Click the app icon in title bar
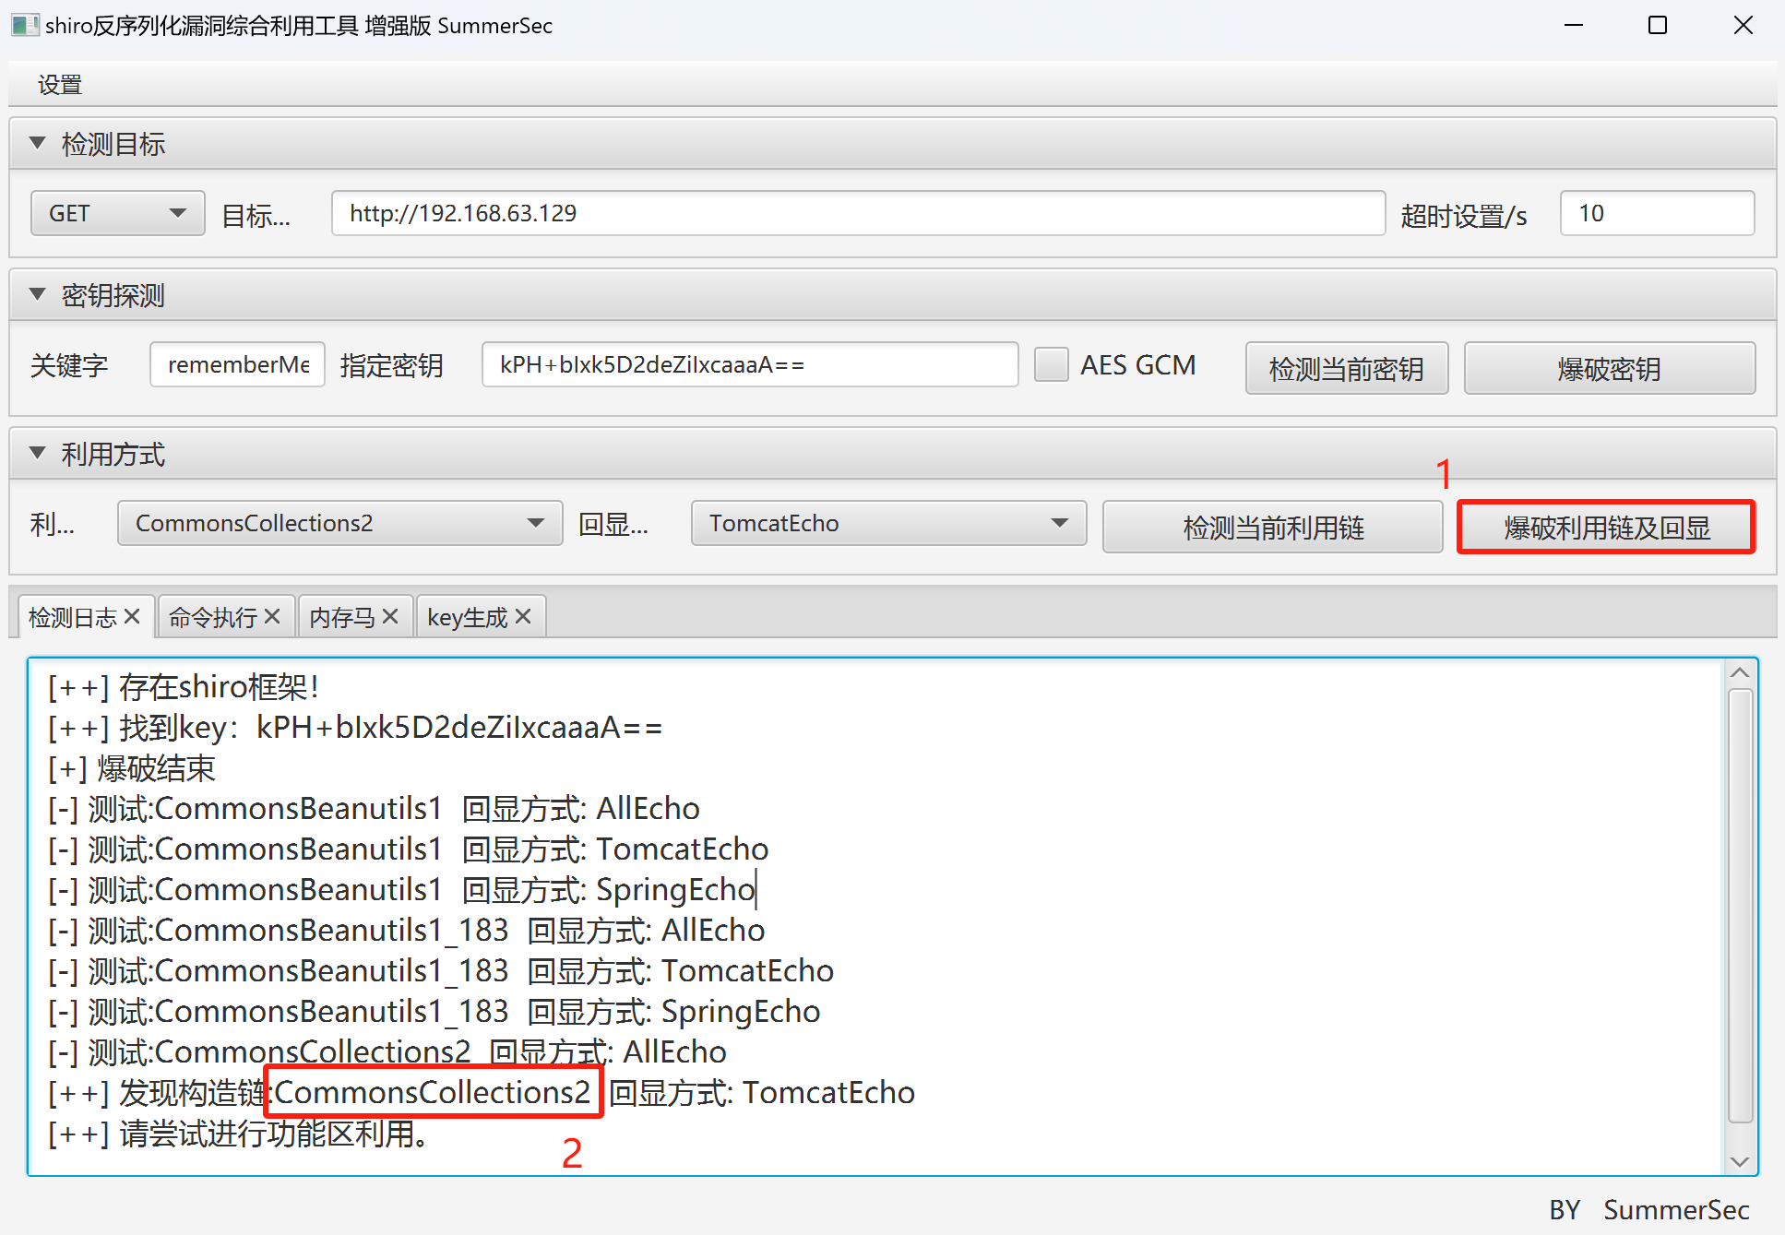This screenshot has height=1235, width=1785. [x=25, y=25]
